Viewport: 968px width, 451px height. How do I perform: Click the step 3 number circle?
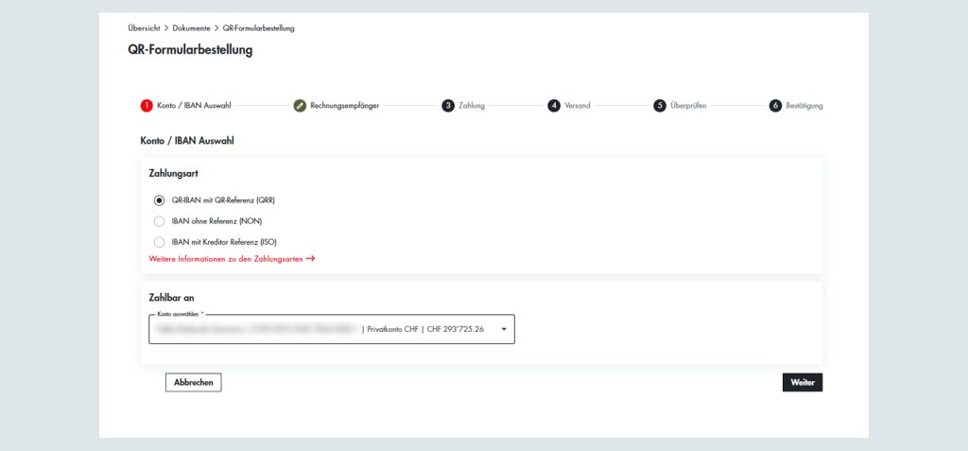[x=448, y=105]
